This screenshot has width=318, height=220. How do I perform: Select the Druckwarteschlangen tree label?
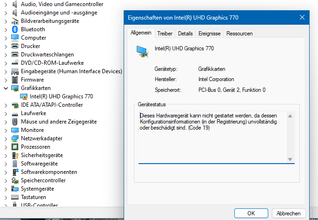point(47,55)
